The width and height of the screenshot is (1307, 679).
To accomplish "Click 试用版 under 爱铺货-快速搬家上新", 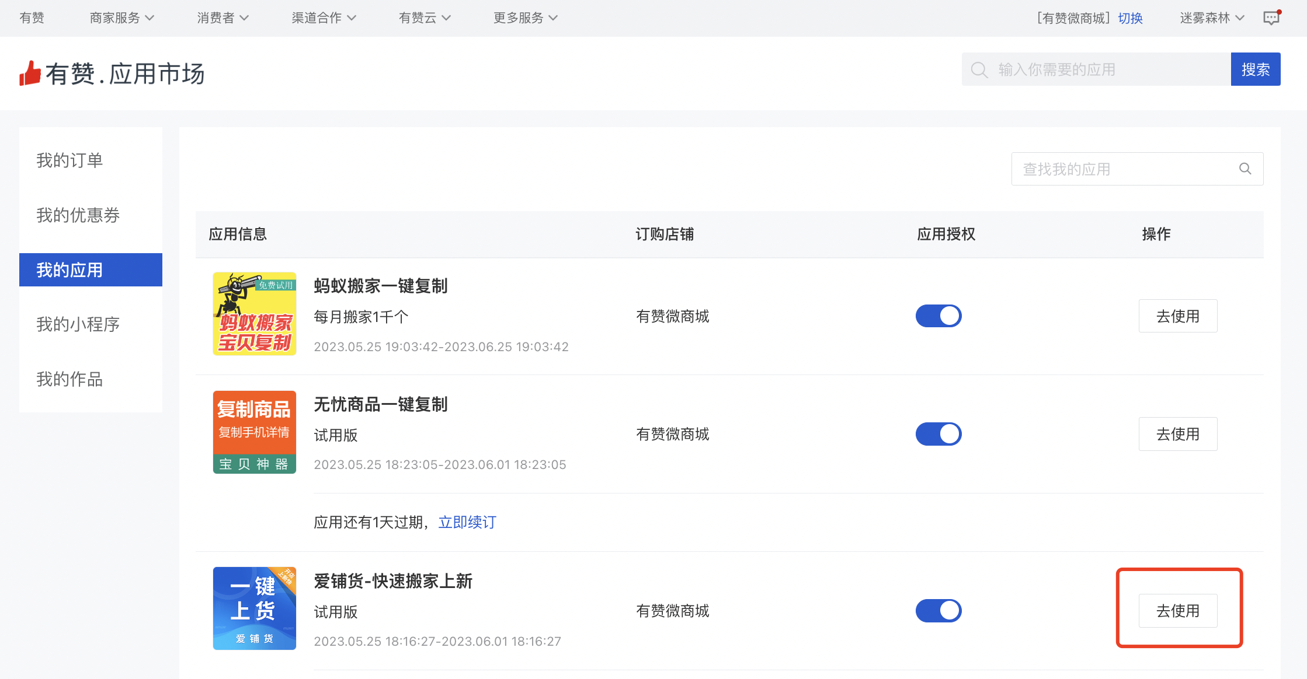I will click(x=336, y=612).
